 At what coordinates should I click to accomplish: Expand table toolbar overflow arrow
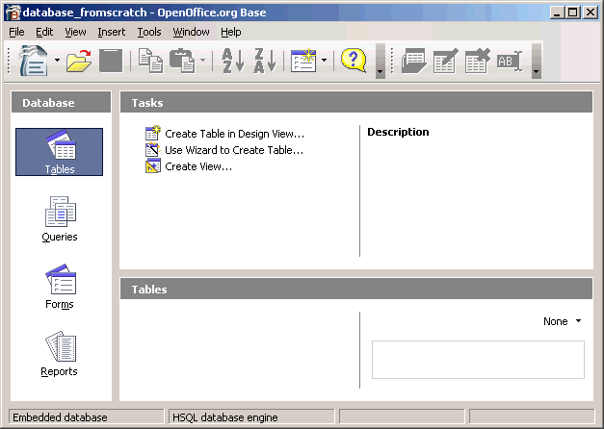[x=537, y=62]
